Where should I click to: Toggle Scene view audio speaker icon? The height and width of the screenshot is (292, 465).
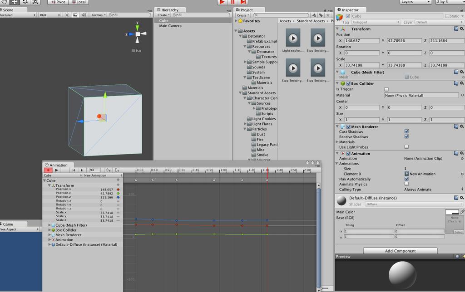click(x=84, y=15)
